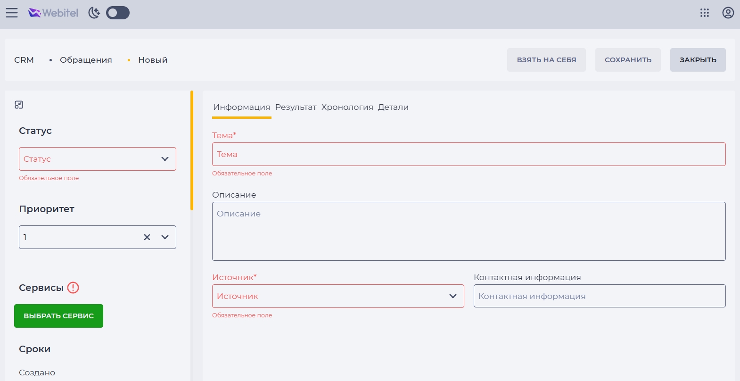The width and height of the screenshot is (740, 381).
Task: Click the Новый breadcrumb label
Action: 153,60
